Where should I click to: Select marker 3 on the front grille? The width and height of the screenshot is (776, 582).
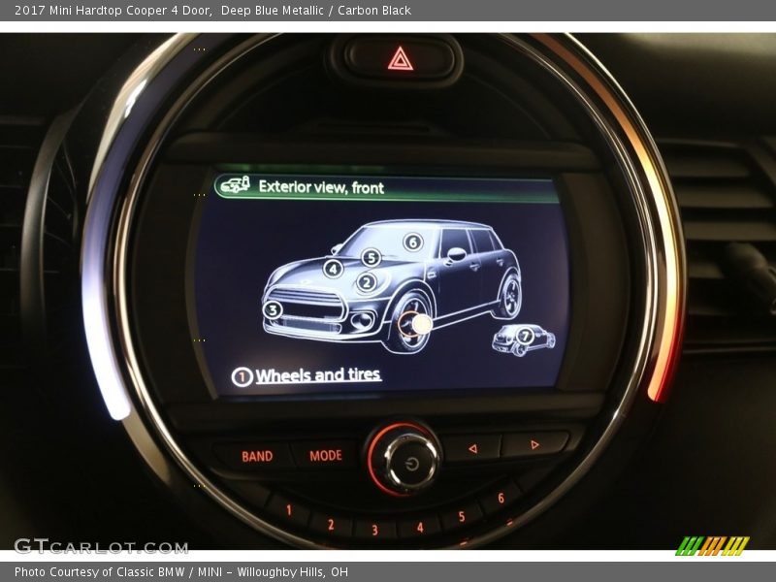coord(273,310)
